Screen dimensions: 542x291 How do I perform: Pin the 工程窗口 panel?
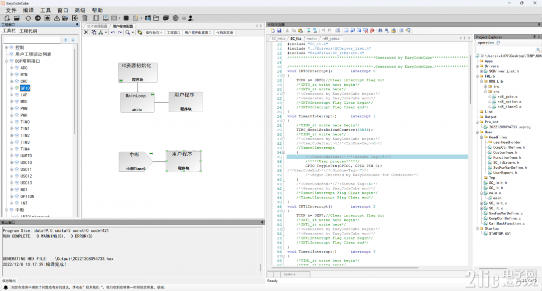click(77, 25)
